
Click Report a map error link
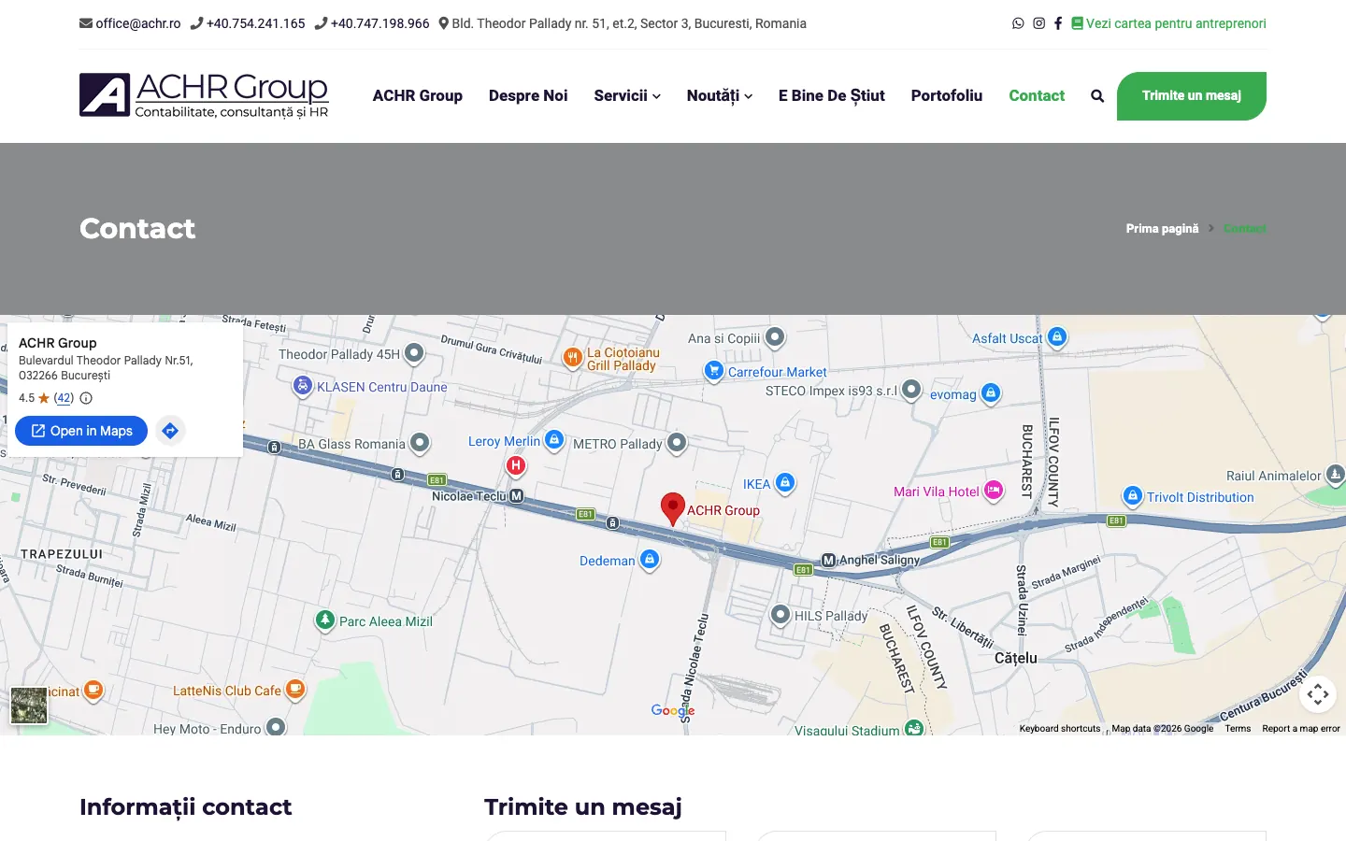(x=1301, y=729)
